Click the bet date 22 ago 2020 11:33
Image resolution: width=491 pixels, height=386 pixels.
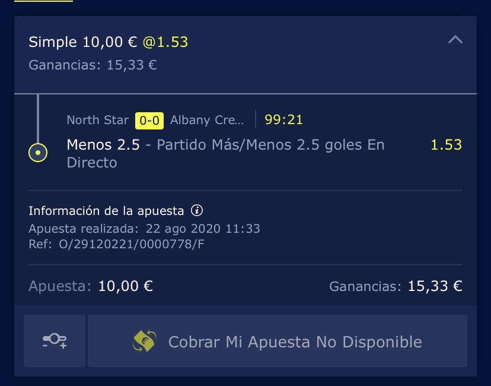(x=203, y=229)
